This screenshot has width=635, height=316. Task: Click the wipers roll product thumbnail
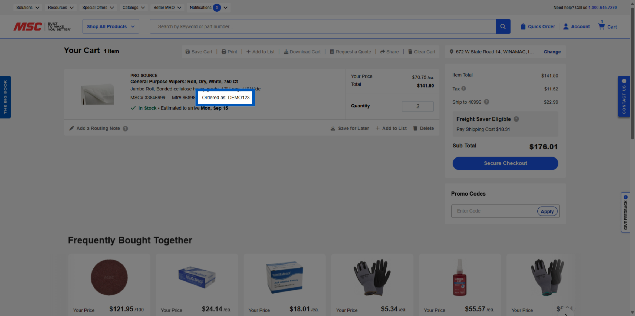point(97,94)
